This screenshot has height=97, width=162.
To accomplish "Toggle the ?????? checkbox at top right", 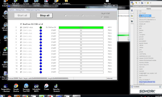I will coord(102,17).
